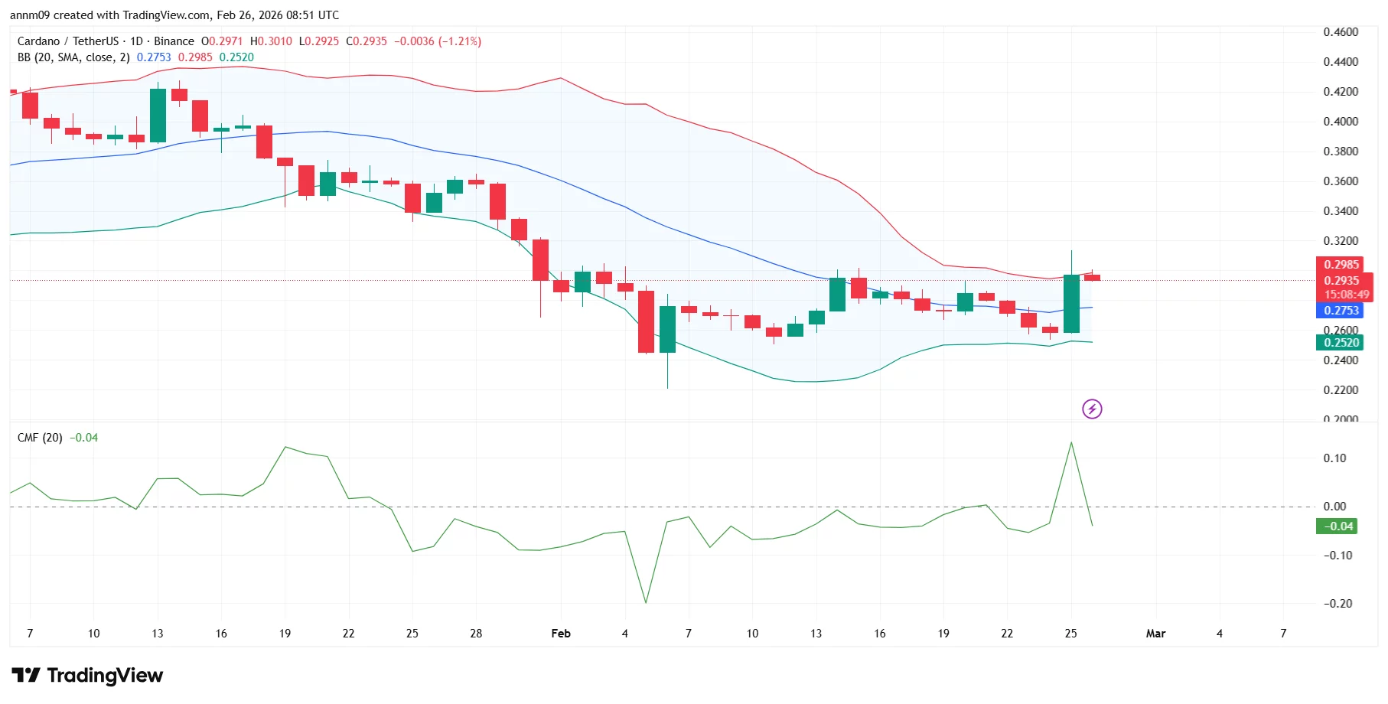Click the purple lightning quick-trade icon
Viewport: 1388px width, 704px height.
(x=1093, y=409)
